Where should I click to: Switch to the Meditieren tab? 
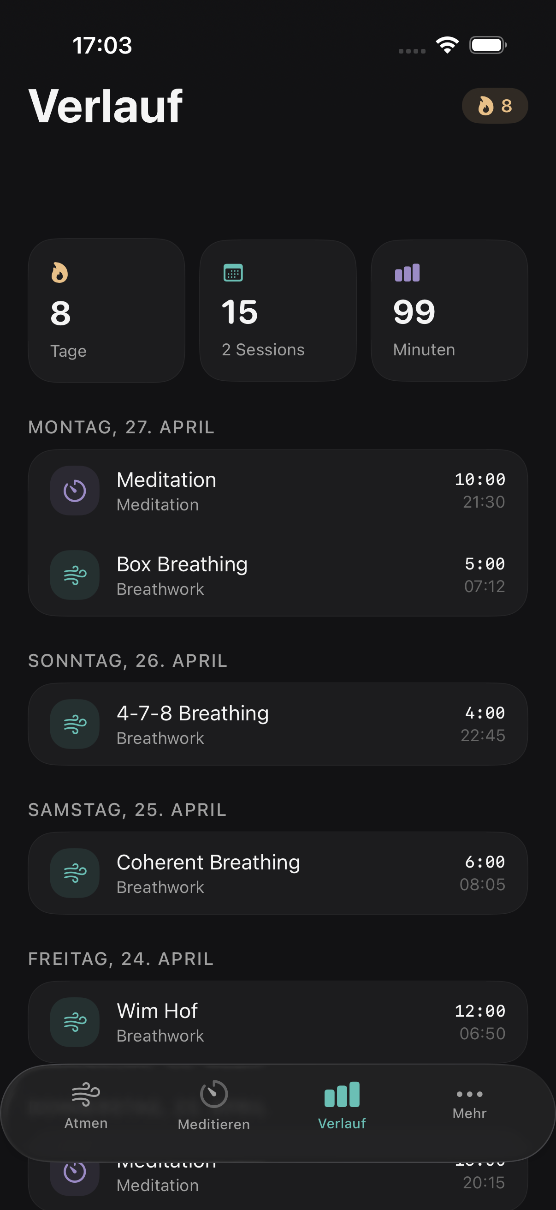(214, 1106)
